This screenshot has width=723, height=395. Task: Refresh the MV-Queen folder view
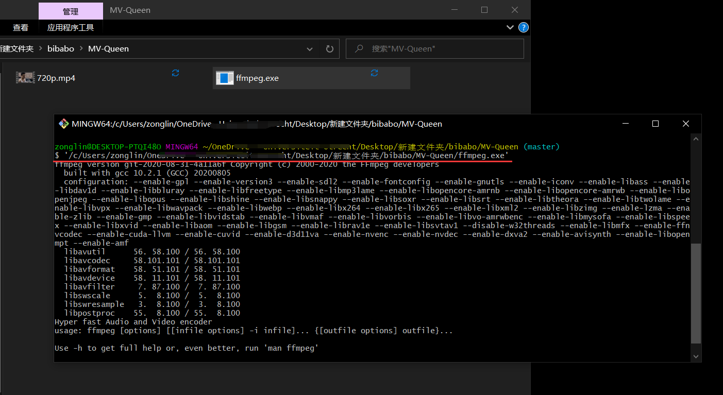coord(330,49)
